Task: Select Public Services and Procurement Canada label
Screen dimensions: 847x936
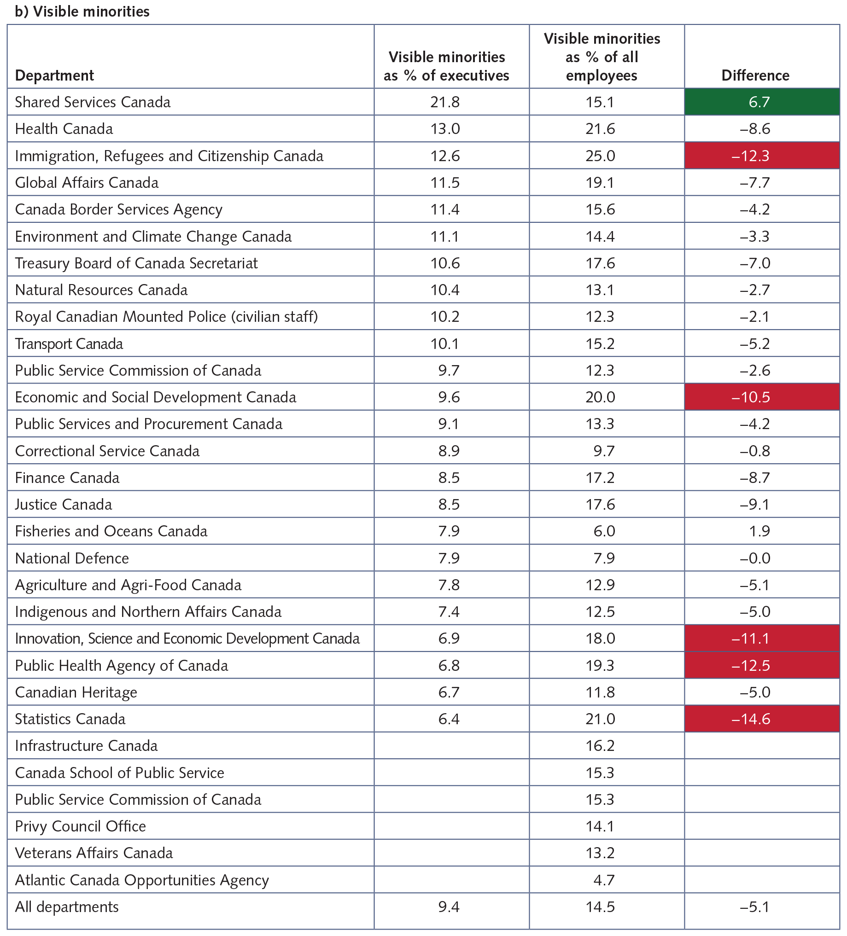Action: (x=149, y=424)
